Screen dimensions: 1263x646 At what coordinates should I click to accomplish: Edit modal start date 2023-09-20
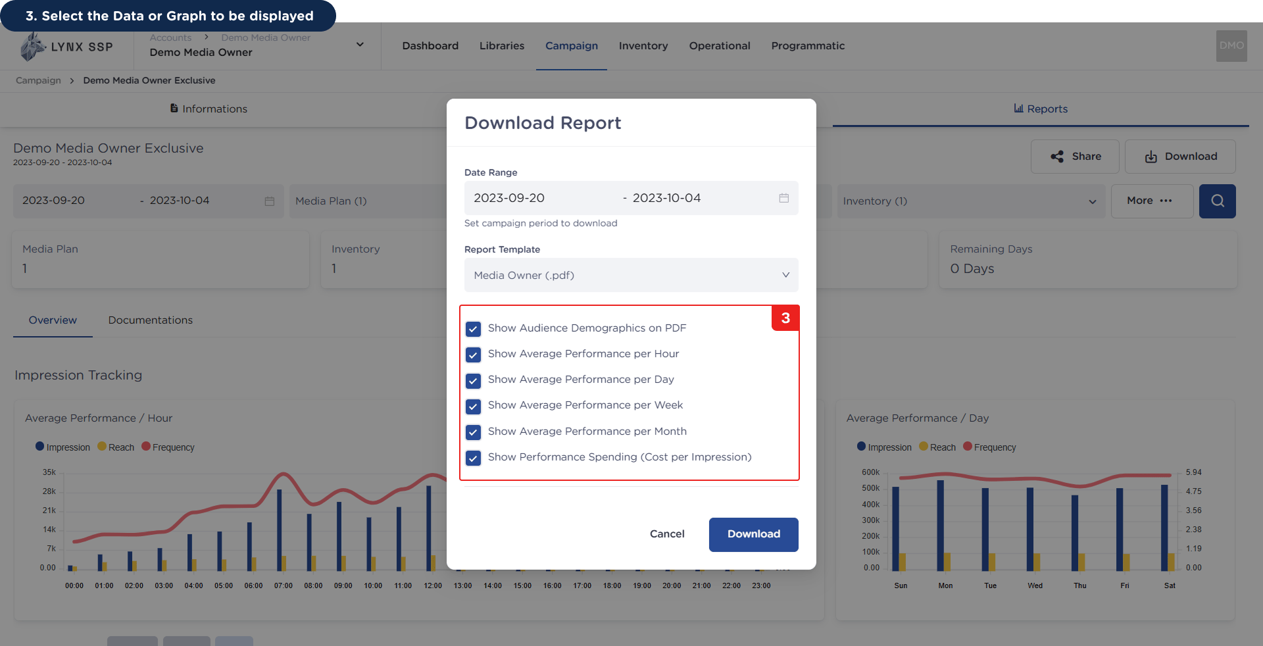pyautogui.click(x=509, y=198)
